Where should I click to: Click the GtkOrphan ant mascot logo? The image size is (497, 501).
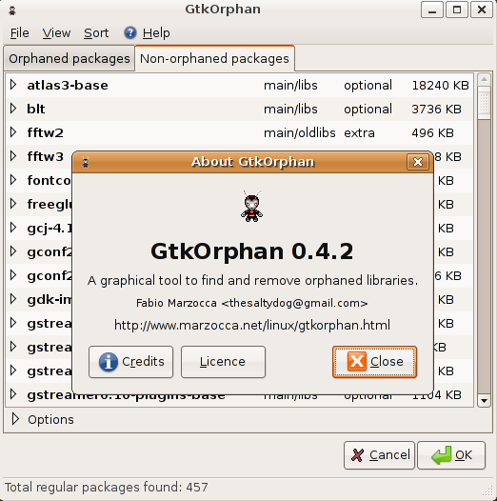[x=251, y=206]
